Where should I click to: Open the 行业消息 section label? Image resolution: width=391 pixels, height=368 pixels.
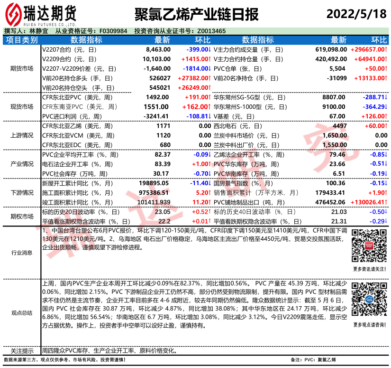22,253
